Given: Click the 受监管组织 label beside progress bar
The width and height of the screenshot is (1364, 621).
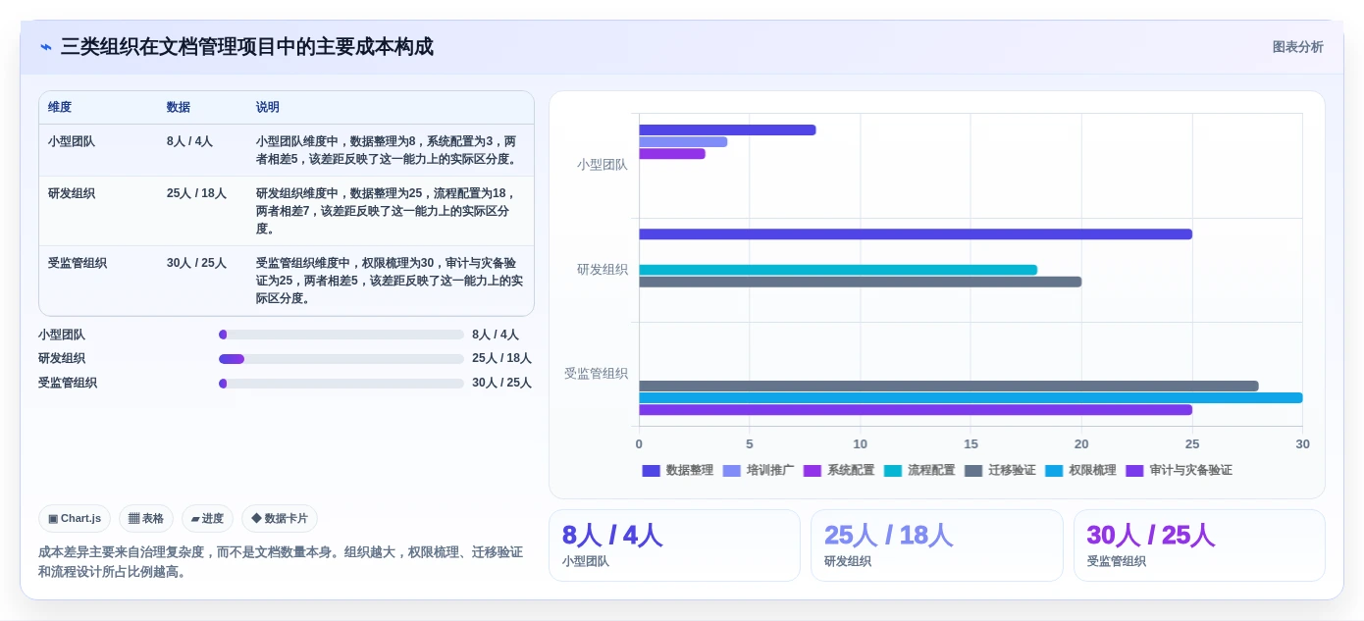Looking at the screenshot, I should point(68,384).
